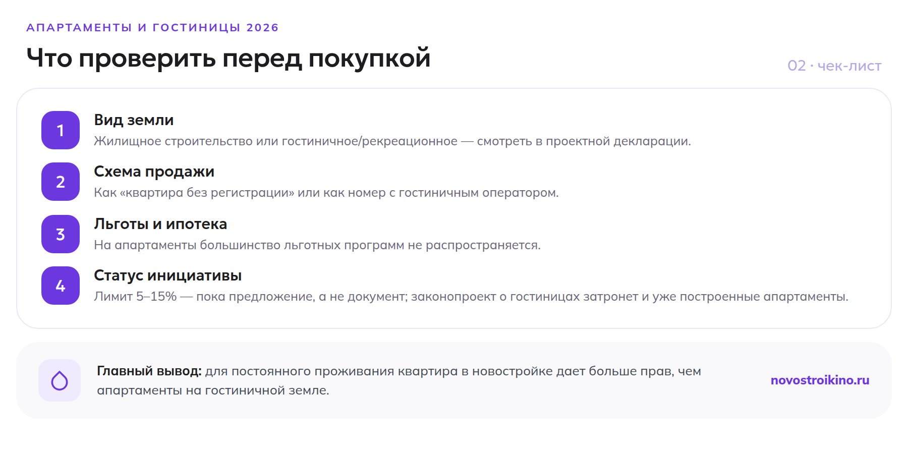Click the line about льготных программ

(317, 245)
